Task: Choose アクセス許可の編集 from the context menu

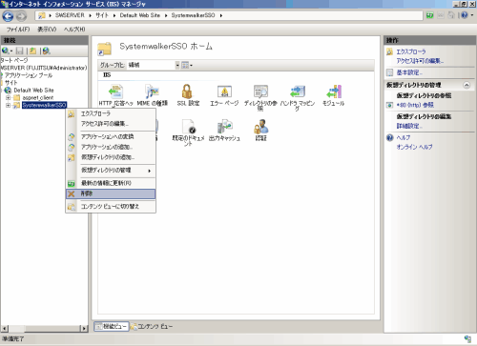Action: tap(111, 124)
